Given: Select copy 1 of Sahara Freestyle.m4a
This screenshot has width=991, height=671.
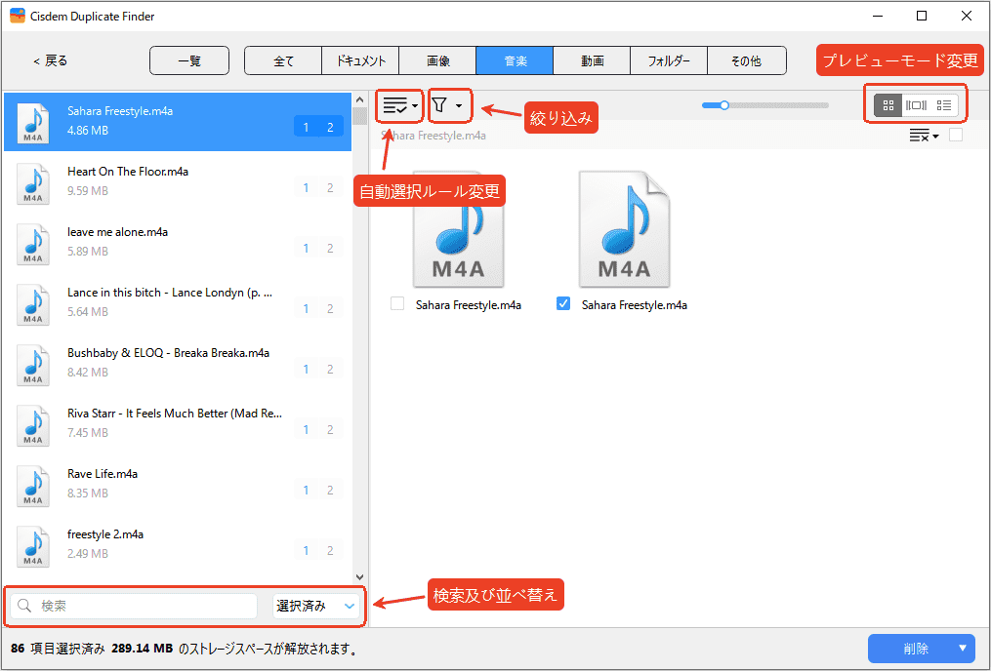Looking at the screenshot, I should [x=306, y=127].
